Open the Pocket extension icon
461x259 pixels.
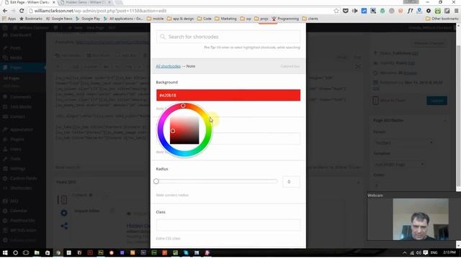(x=346, y=11)
